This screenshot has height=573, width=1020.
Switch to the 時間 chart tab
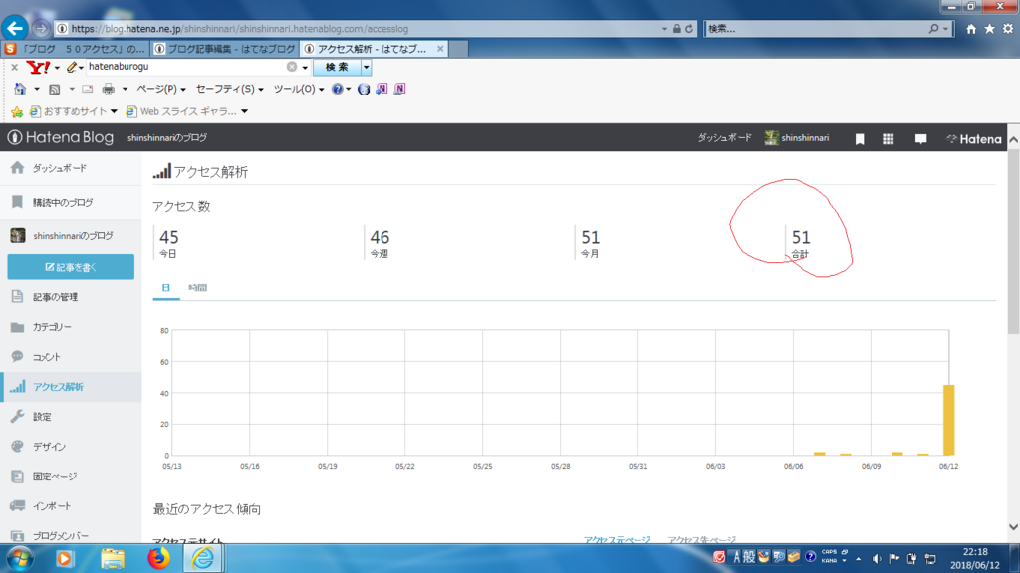[x=198, y=287]
